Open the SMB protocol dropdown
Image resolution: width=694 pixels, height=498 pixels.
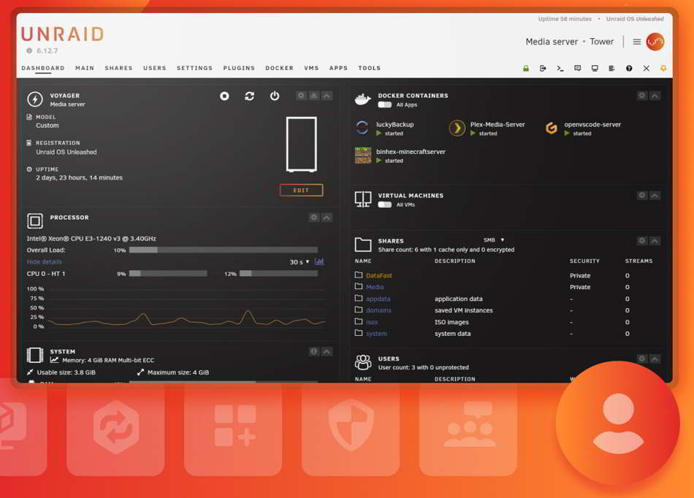494,240
